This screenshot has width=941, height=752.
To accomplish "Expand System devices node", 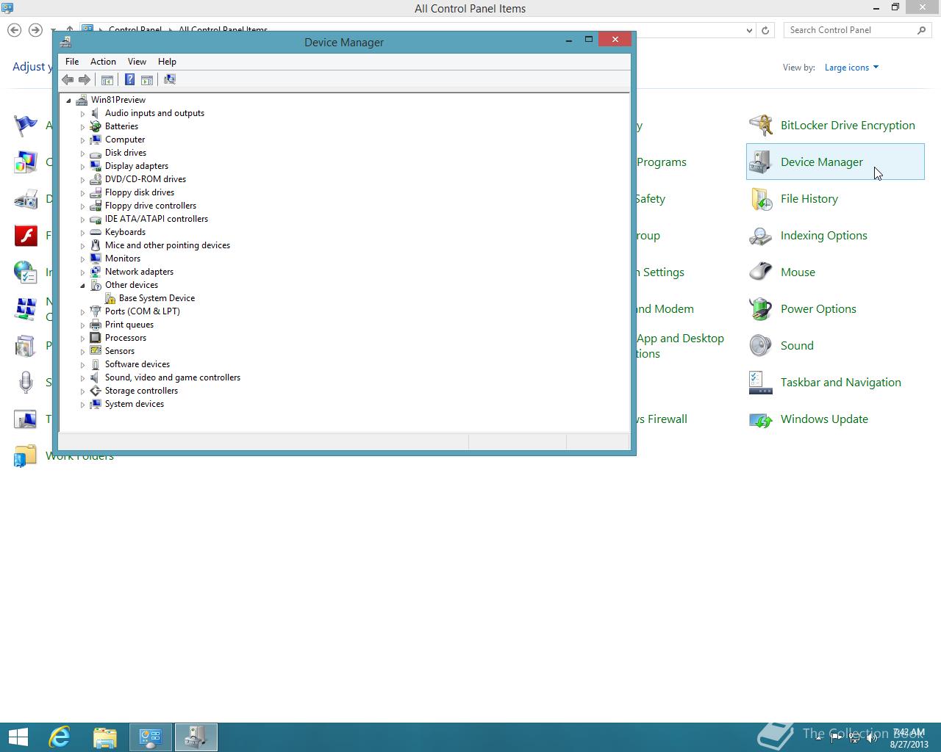I will coord(83,405).
